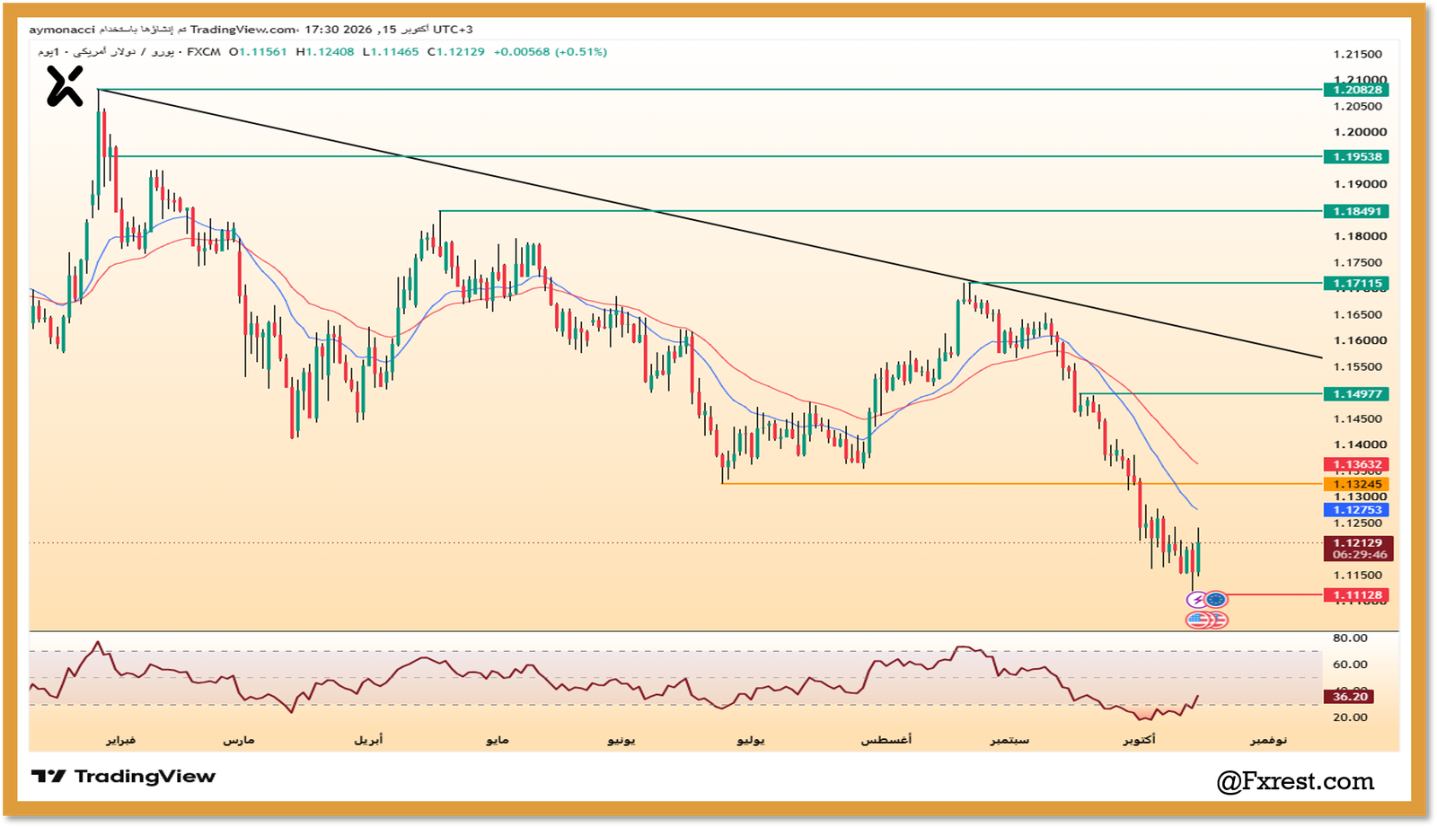Click the close price value C1.12129
This screenshot has height=827, width=1437.
(456, 52)
